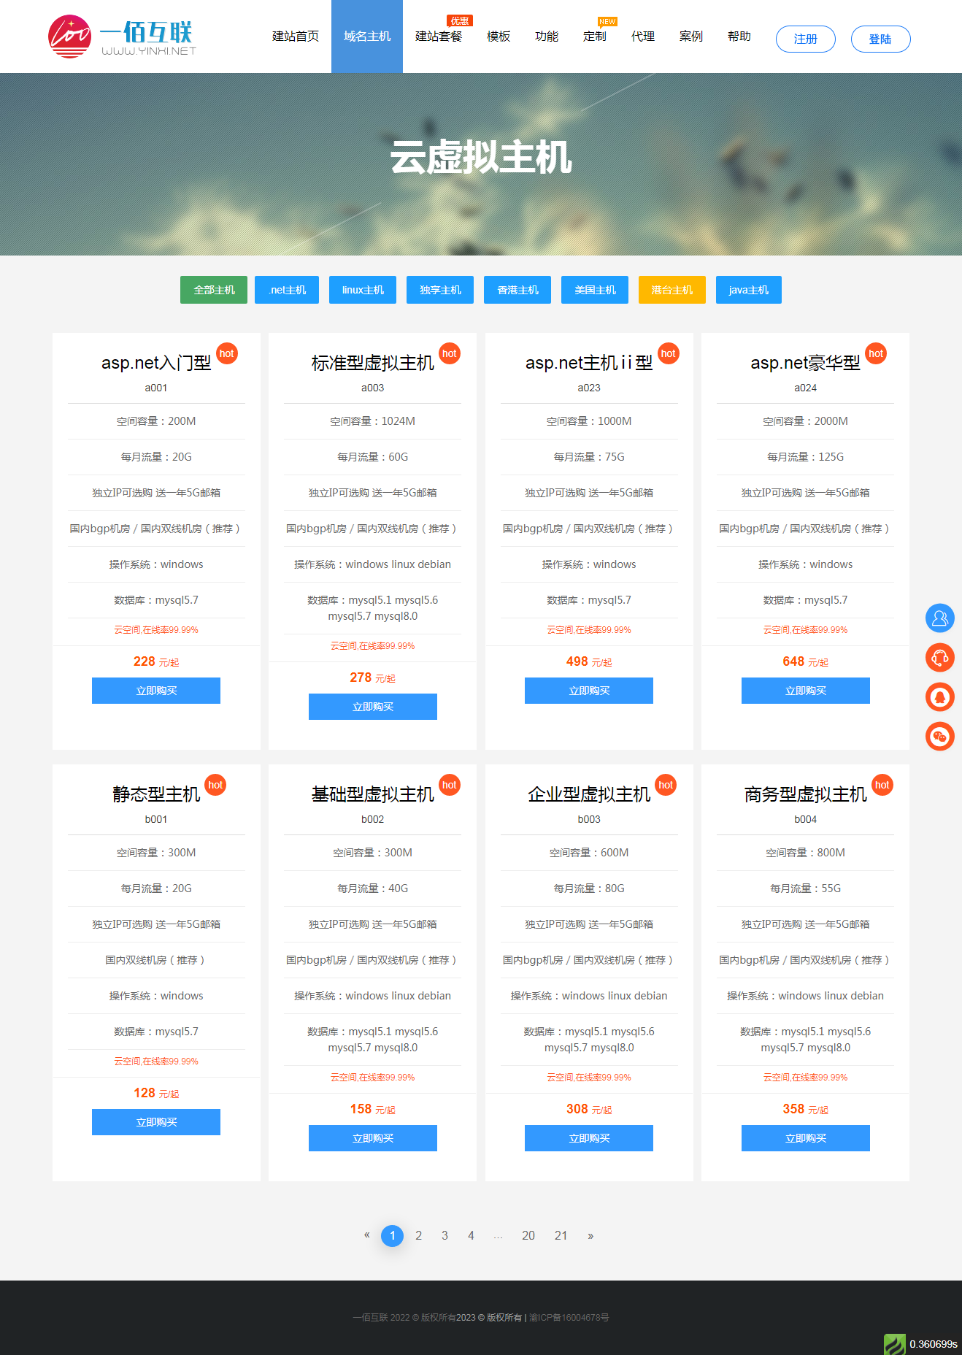Filter by .net主机
Image resolution: width=962 pixels, height=1355 pixels.
[287, 290]
